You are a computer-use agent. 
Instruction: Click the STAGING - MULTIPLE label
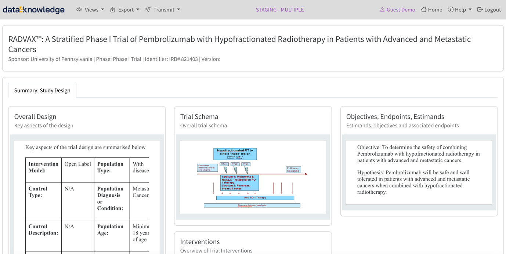click(x=280, y=10)
